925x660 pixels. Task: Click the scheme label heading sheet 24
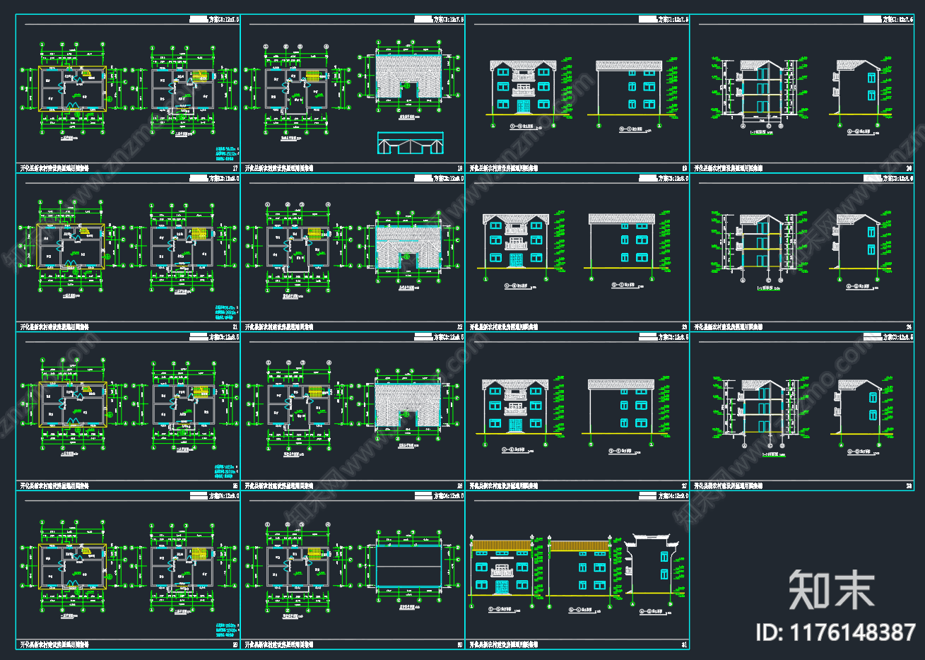(x=898, y=179)
